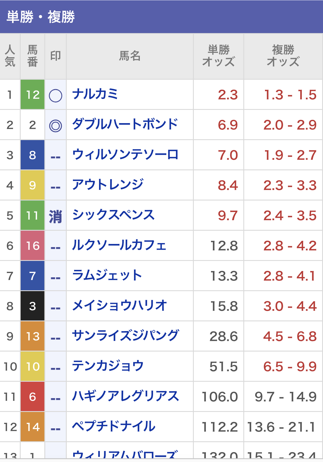Click the green number 12 horse badge

(32, 95)
